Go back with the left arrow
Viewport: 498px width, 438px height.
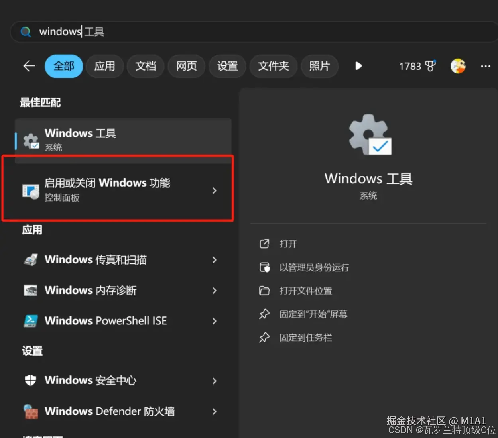30,66
